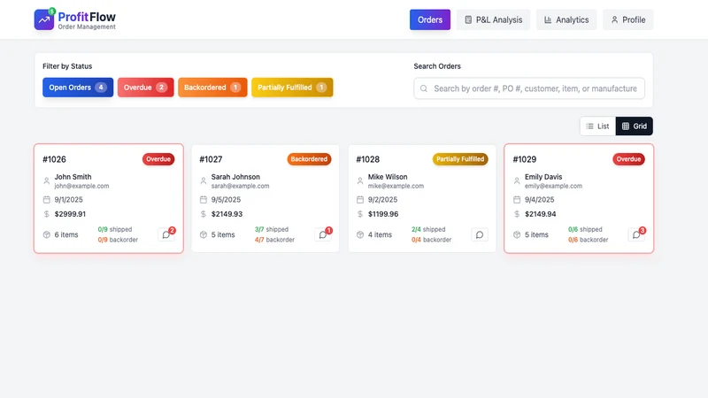Click dollar icon beside $1199.96
Screen dimensions: 708x398
[x=360, y=214]
